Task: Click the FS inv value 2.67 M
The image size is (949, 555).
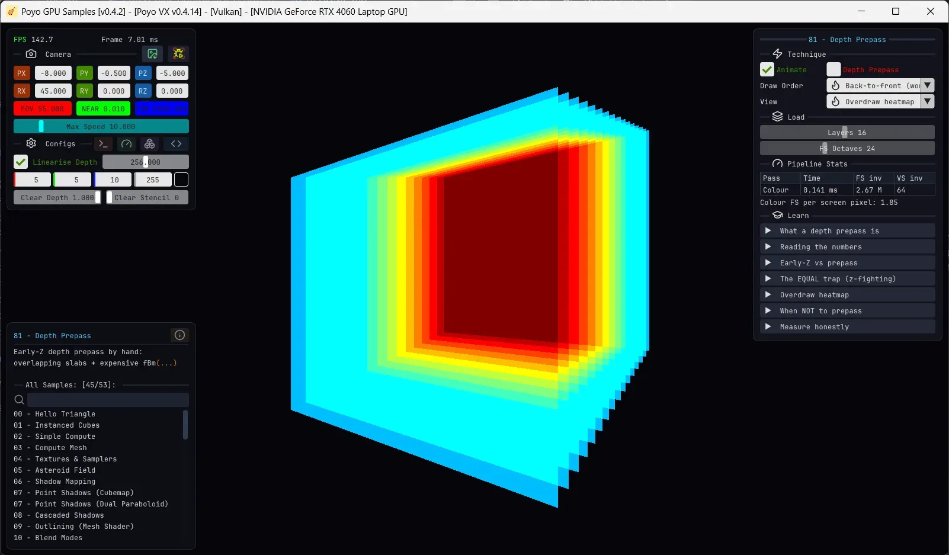Action: [x=869, y=190]
